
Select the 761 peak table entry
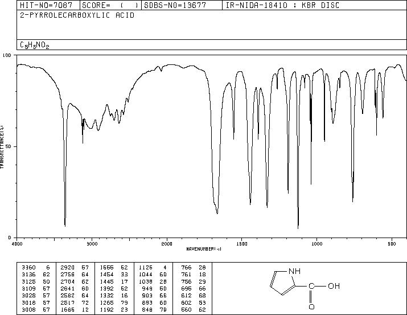pyautogui.click(x=194, y=275)
